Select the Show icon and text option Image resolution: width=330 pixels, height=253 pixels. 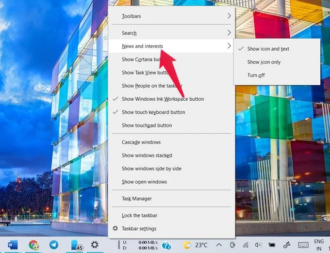[268, 49]
